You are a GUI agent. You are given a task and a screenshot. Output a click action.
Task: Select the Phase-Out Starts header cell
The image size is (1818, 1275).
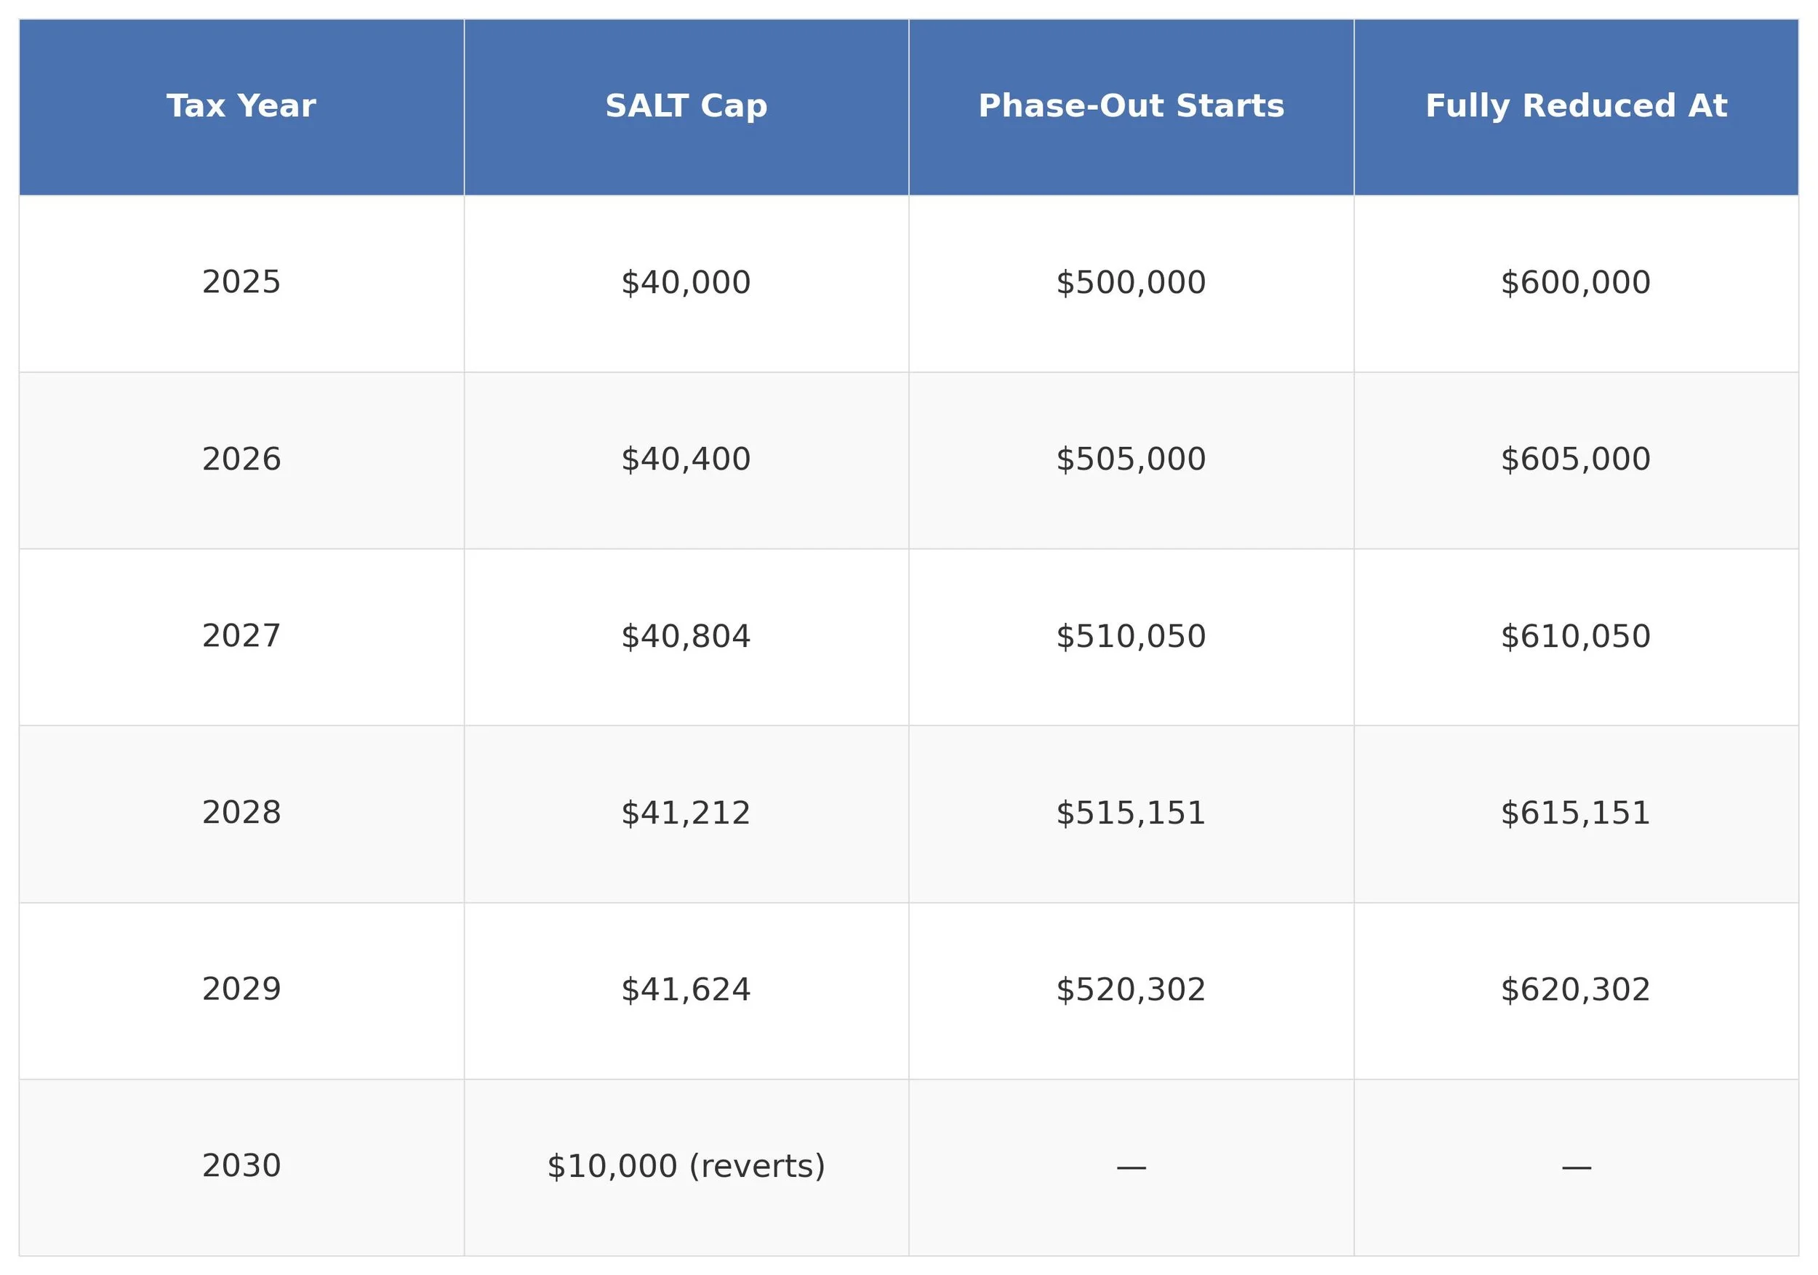[1131, 106]
